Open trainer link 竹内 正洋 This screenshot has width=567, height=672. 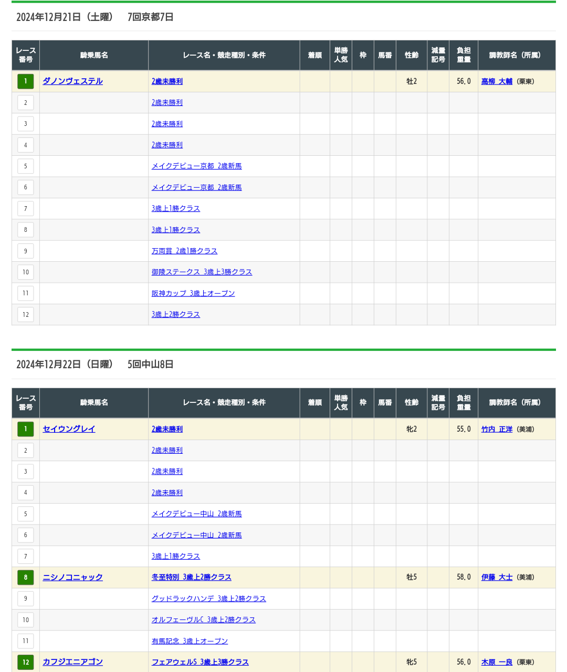coord(497,429)
